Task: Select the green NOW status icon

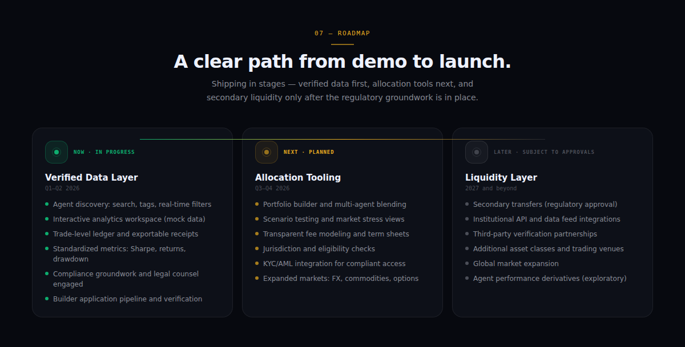Action: (56, 152)
